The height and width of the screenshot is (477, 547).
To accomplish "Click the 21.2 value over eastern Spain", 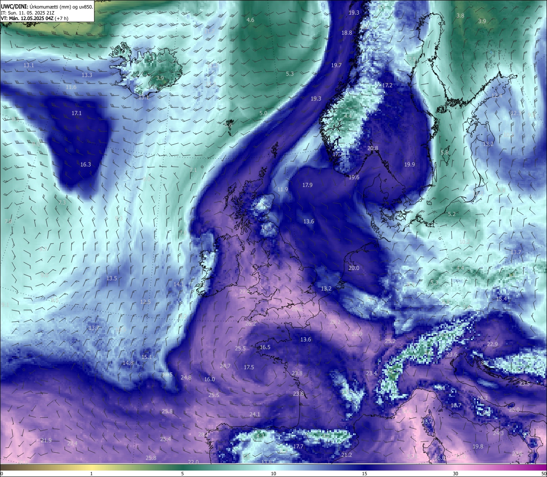I will pyautogui.click(x=347, y=455).
